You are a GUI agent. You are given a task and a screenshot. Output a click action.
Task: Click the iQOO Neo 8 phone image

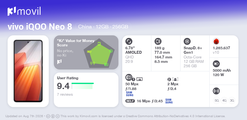coord(28,71)
